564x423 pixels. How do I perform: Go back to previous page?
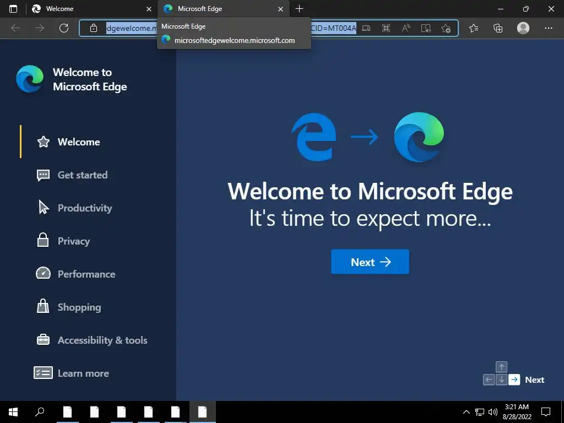click(x=15, y=28)
